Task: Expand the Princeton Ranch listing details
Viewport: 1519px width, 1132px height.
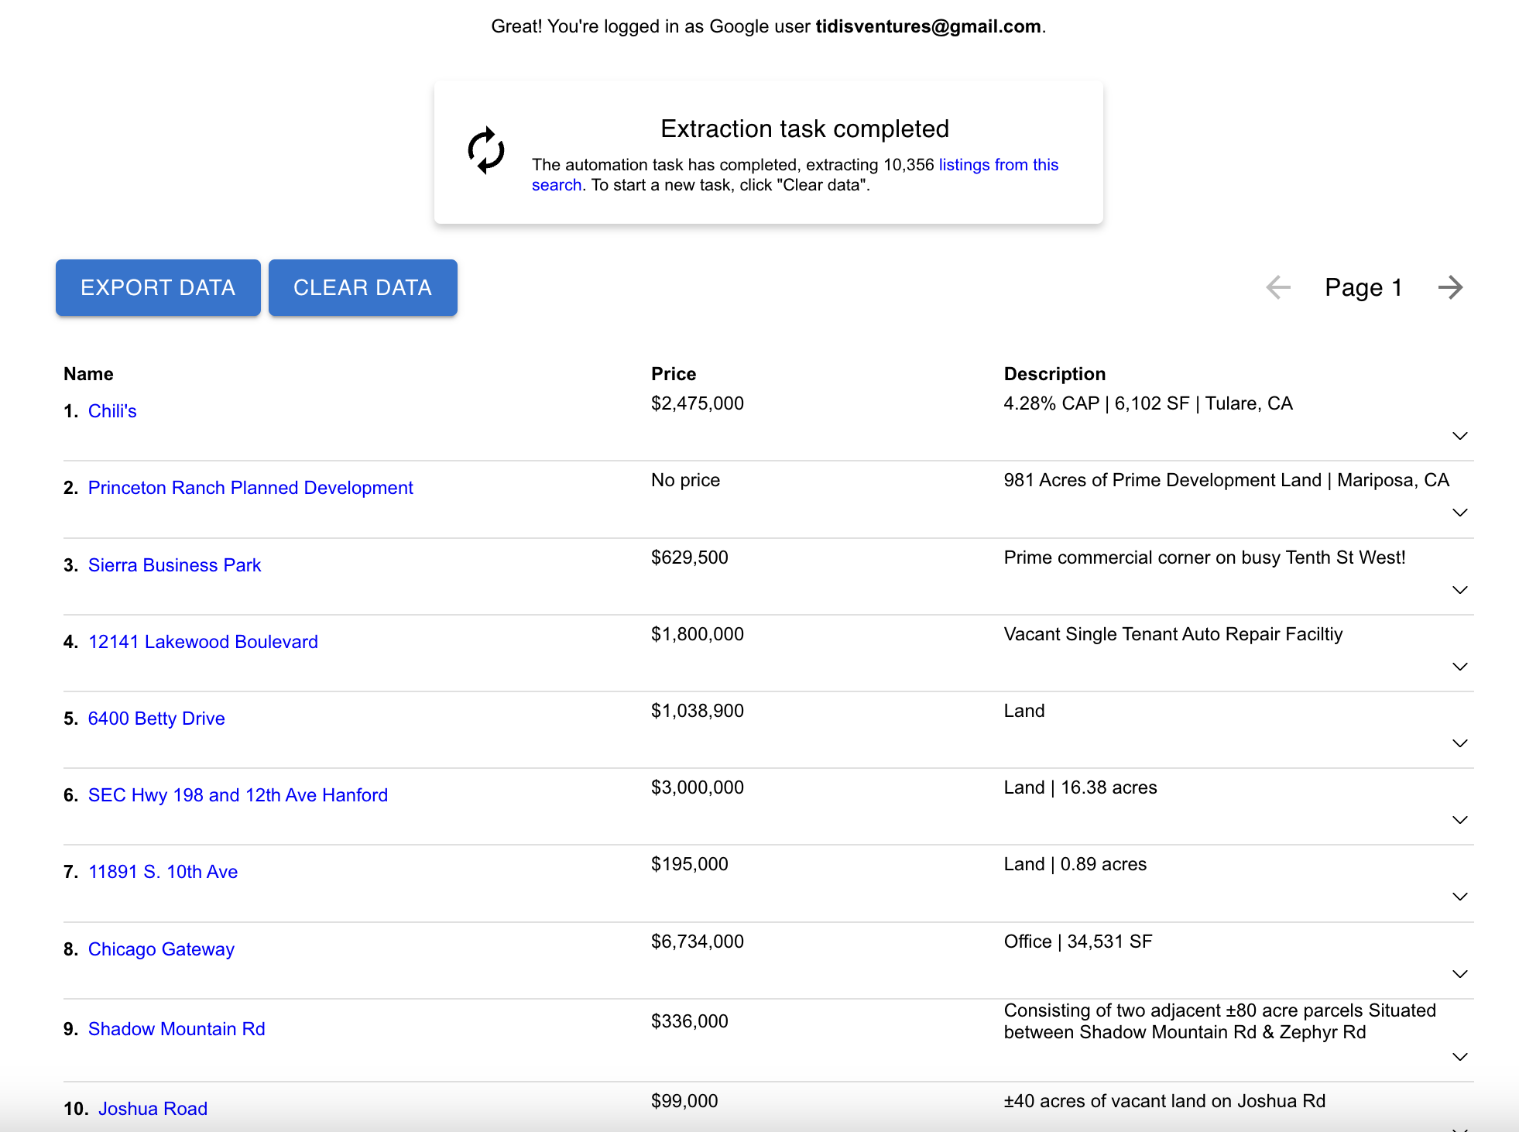Action: (x=1459, y=513)
